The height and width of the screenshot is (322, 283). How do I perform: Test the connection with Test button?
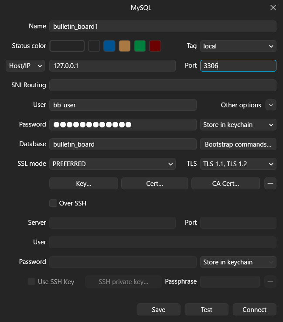tap(207, 309)
